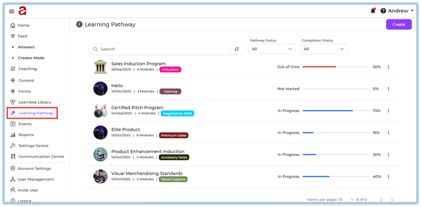The image size is (421, 207).
Task: Open three-dot menu for Visual Merchandising Standards
Action: tap(388, 177)
